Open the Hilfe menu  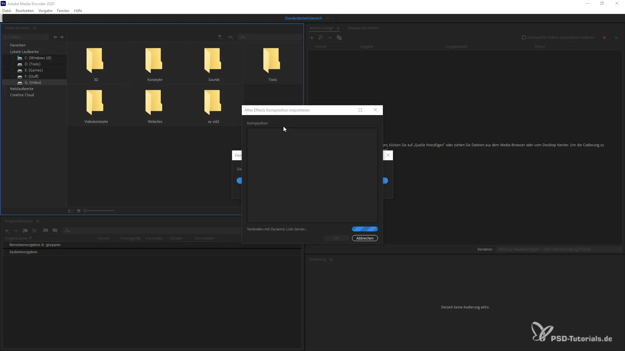point(78,11)
